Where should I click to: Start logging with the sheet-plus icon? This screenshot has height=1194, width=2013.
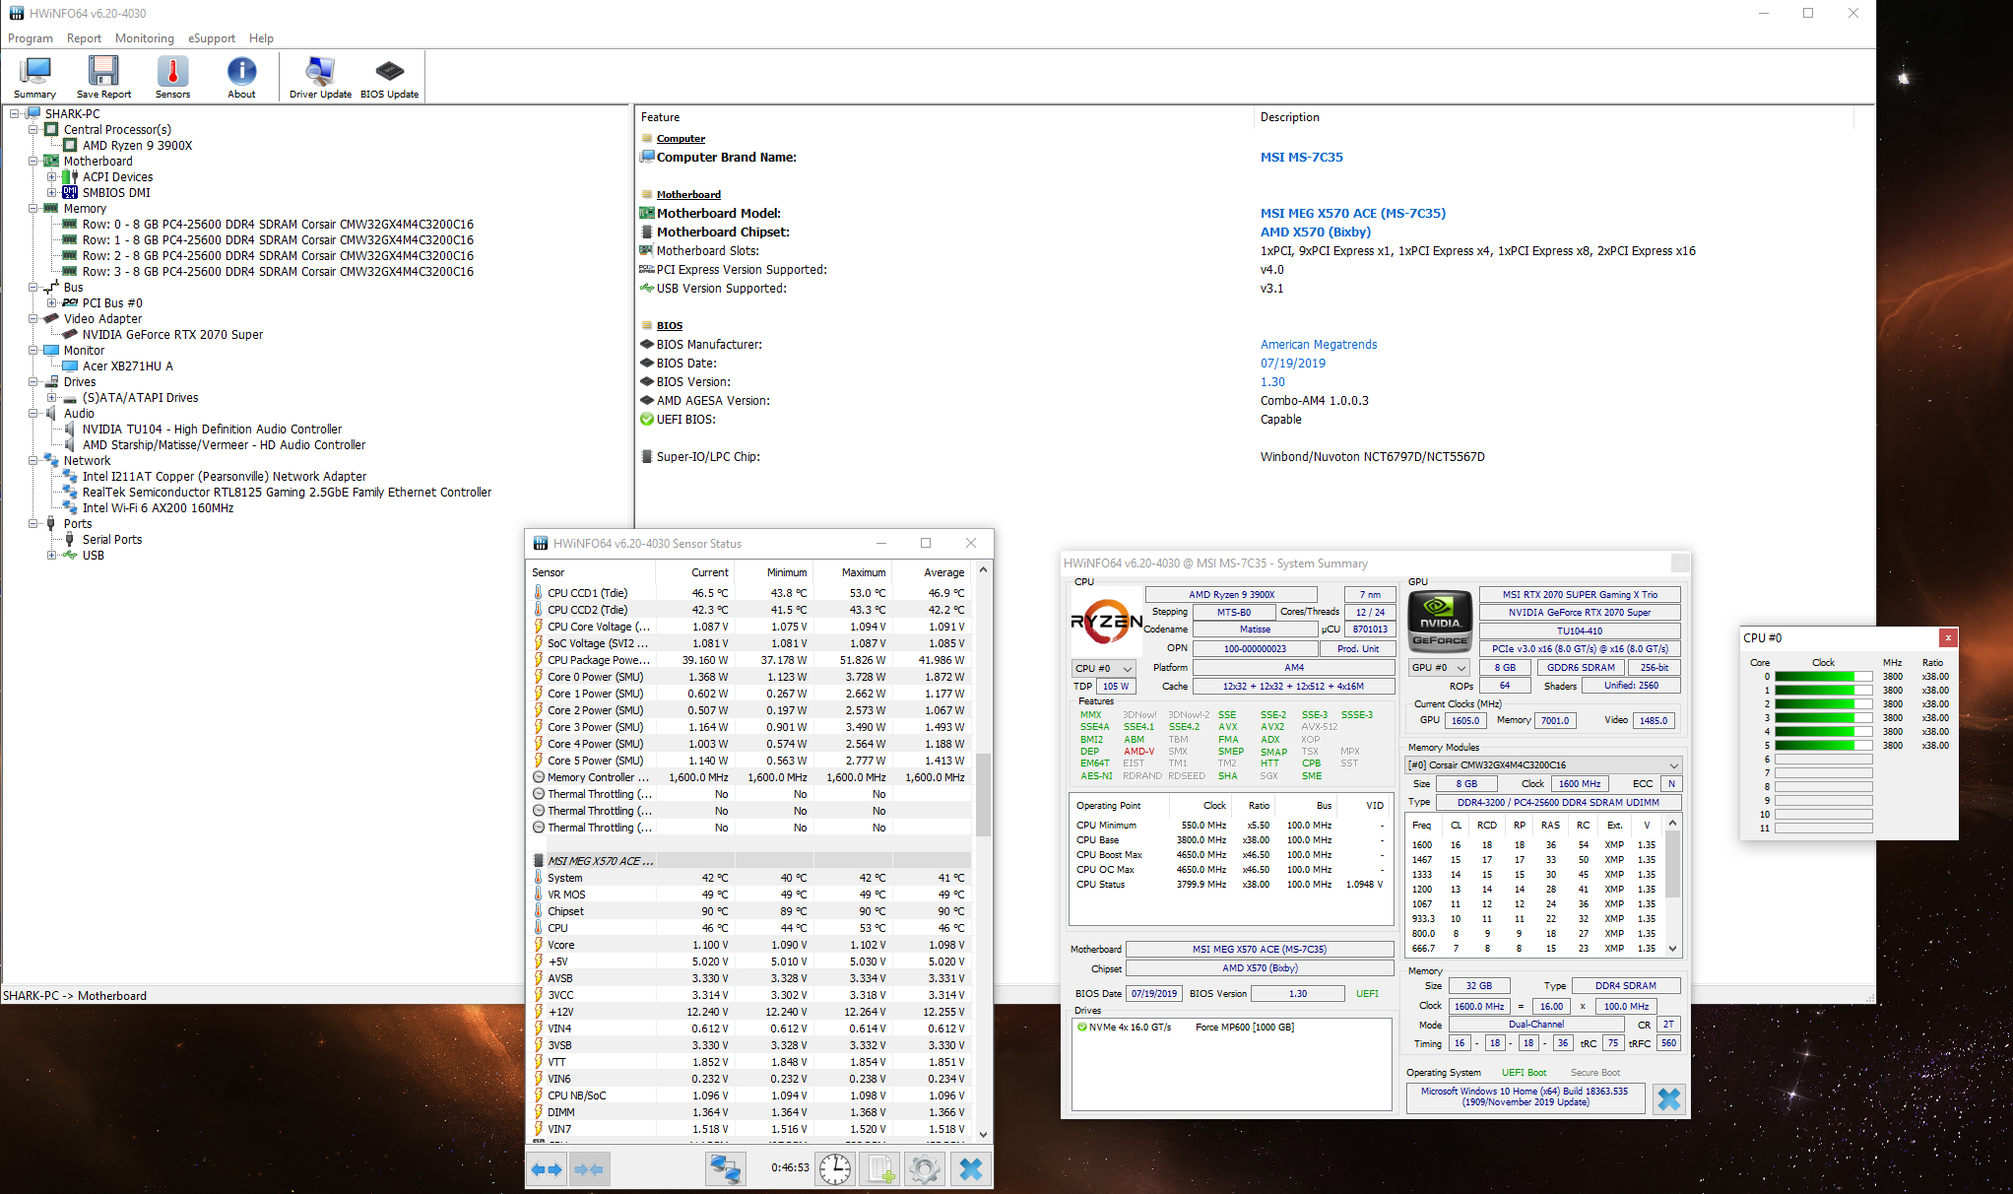tap(879, 1169)
